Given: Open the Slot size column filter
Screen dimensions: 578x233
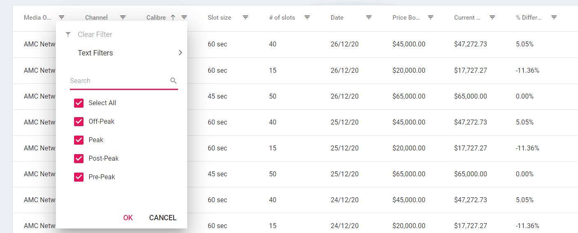Looking at the screenshot, I should [x=246, y=18].
